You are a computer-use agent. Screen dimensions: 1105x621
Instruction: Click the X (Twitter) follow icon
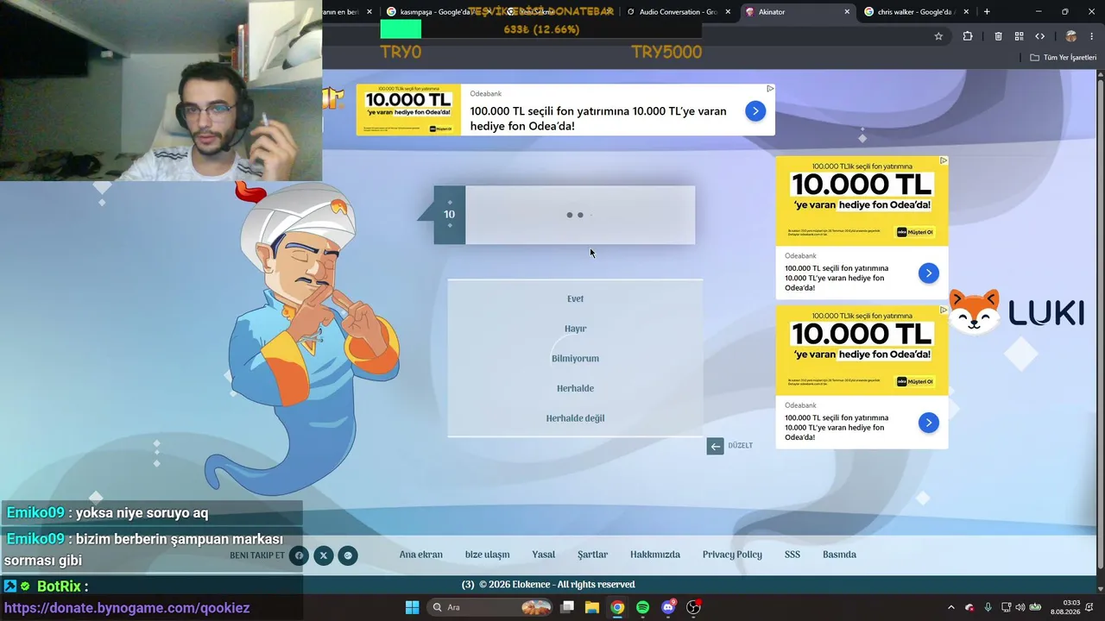323,555
